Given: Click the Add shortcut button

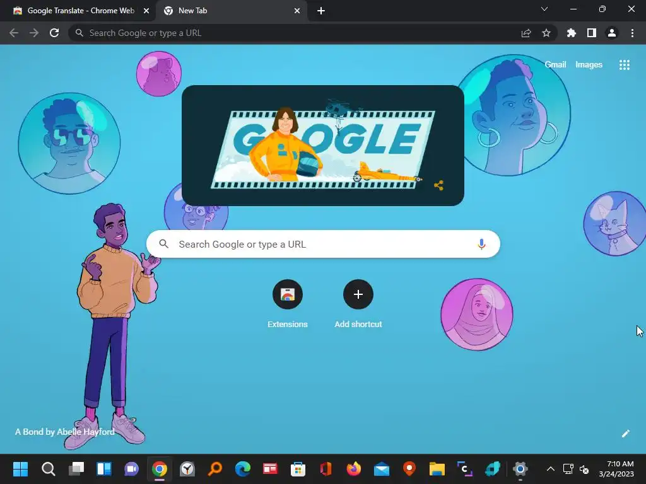Looking at the screenshot, I should point(358,303).
